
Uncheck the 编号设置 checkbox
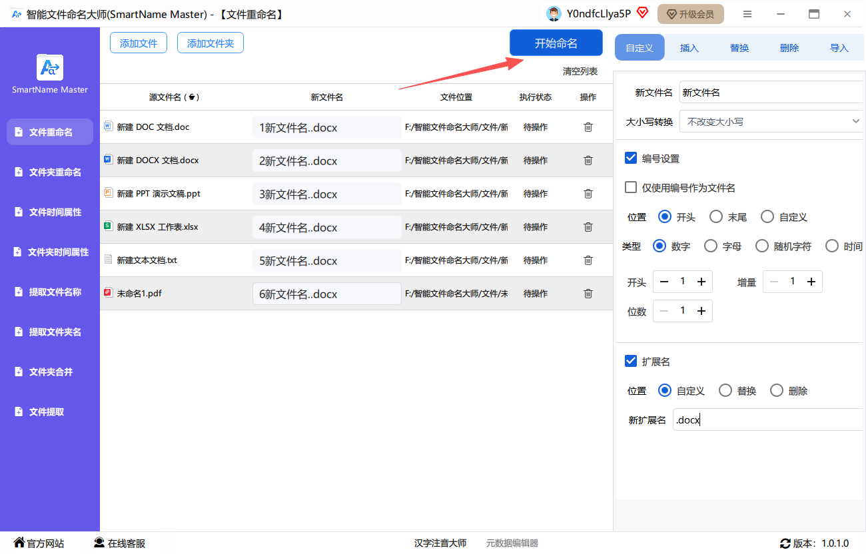[631, 158]
